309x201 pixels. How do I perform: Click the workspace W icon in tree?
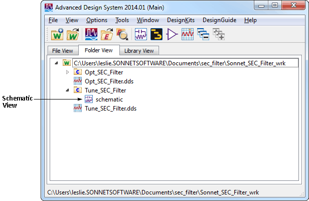(67, 63)
